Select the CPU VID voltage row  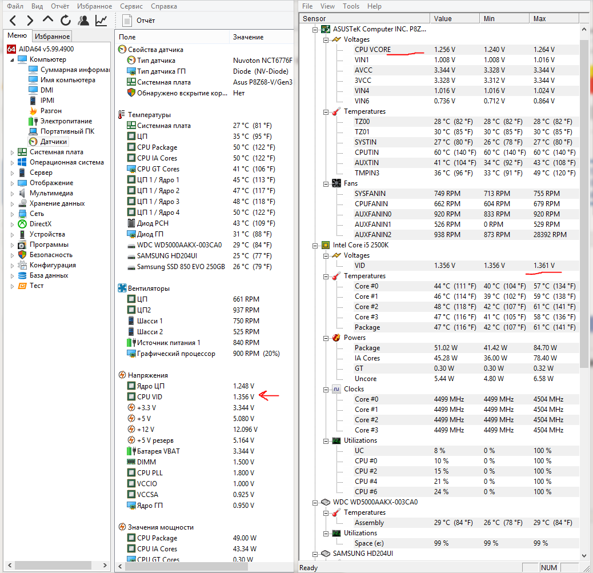pos(204,396)
